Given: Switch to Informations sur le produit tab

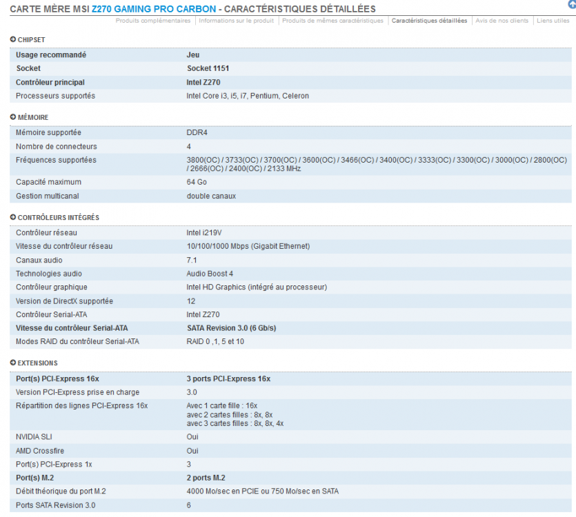Looking at the screenshot, I should (236, 21).
